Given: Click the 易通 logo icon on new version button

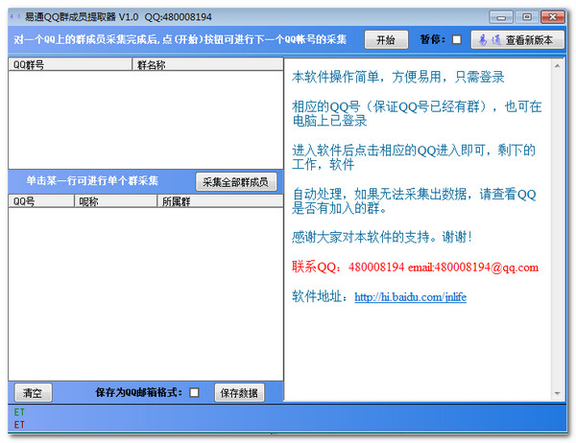Looking at the screenshot, I should point(490,39).
